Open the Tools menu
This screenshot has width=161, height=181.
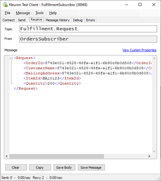pos(39,13)
